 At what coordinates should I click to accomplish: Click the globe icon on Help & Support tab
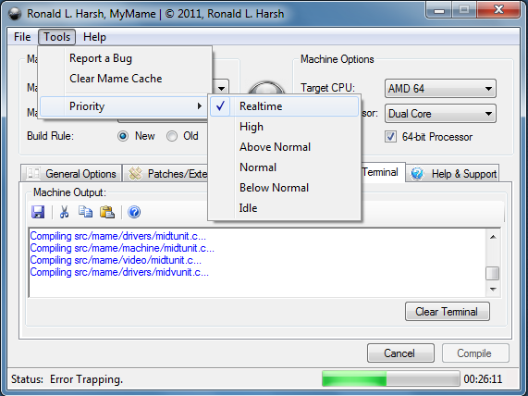[x=417, y=174]
